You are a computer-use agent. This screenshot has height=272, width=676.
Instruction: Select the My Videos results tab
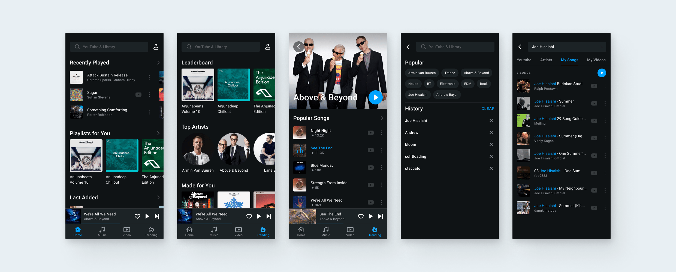(x=596, y=60)
